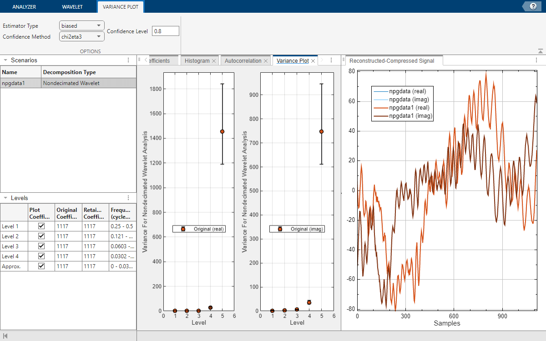Open the Confidence Method dropdown

(x=82, y=37)
